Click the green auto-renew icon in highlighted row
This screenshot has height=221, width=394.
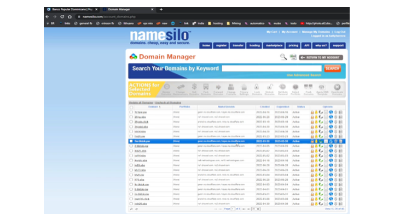(x=321, y=141)
